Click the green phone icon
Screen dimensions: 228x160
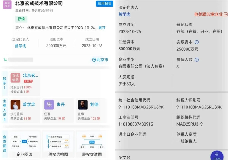[5, 60]
